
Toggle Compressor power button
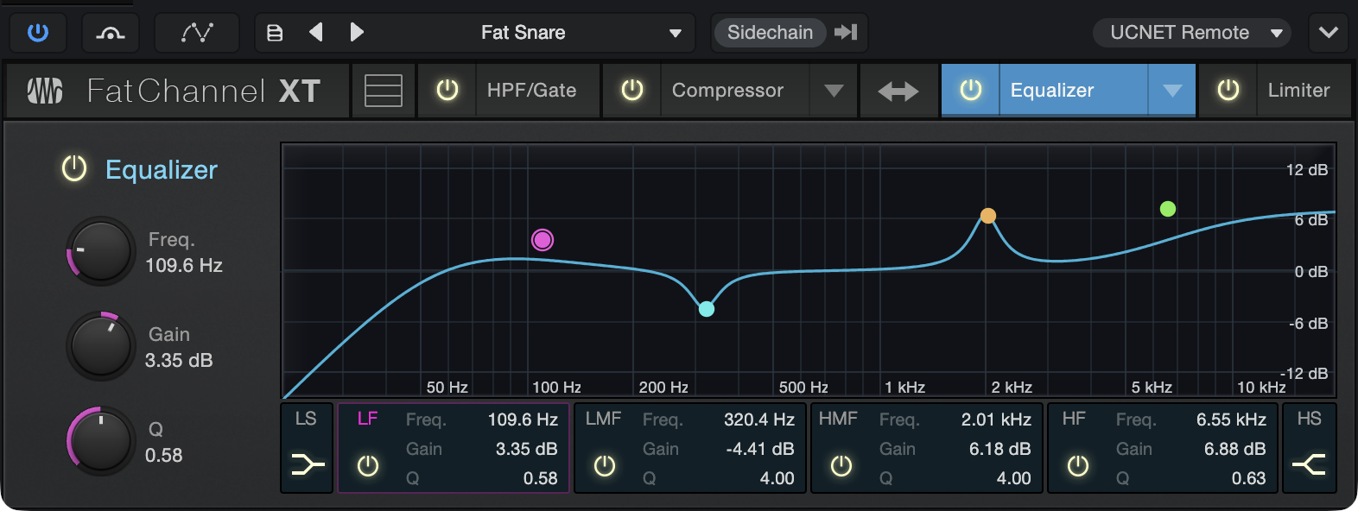632,90
